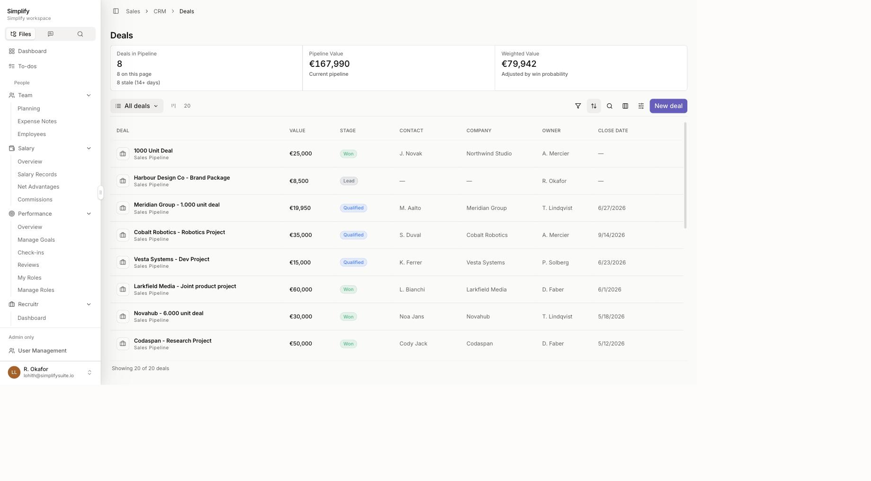
Task: Click the briefcase icon of Codaspan deal
Action: (123, 344)
